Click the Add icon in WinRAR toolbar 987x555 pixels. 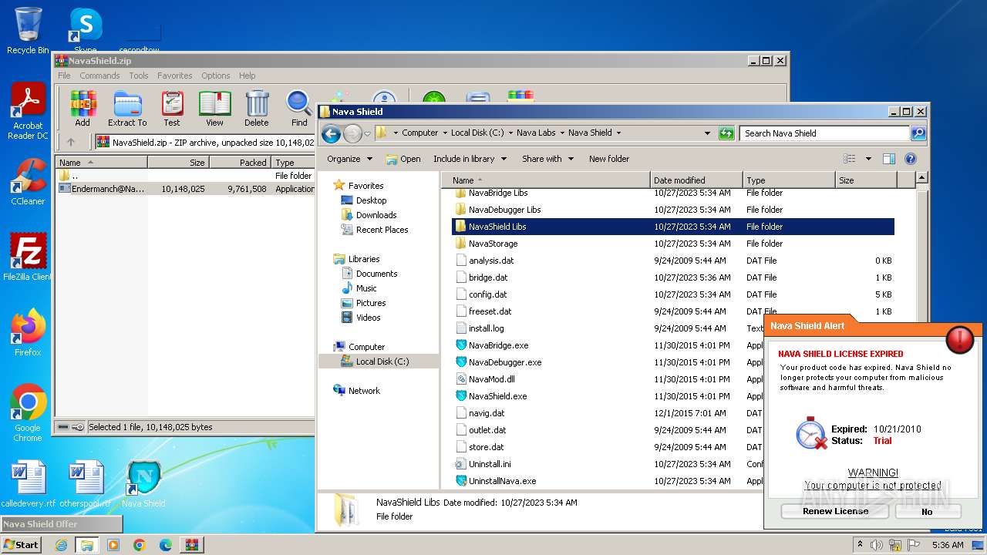(83, 108)
